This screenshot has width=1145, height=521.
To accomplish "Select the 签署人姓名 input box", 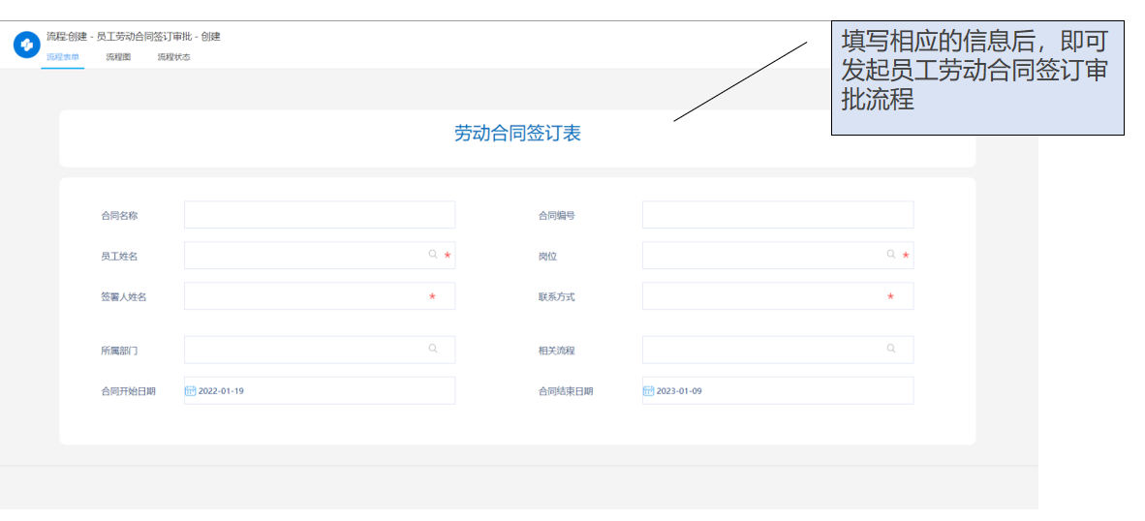I will pos(320,296).
